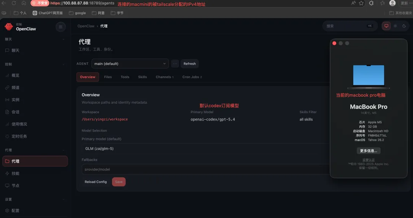This screenshot has width=413, height=218.
Task: Click the all skills filter value
Action: pos(306,119)
